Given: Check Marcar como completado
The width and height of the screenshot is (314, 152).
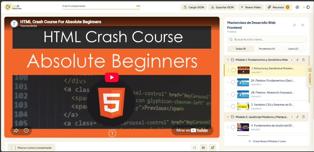Looking at the screenshot, I should (x=13, y=148).
